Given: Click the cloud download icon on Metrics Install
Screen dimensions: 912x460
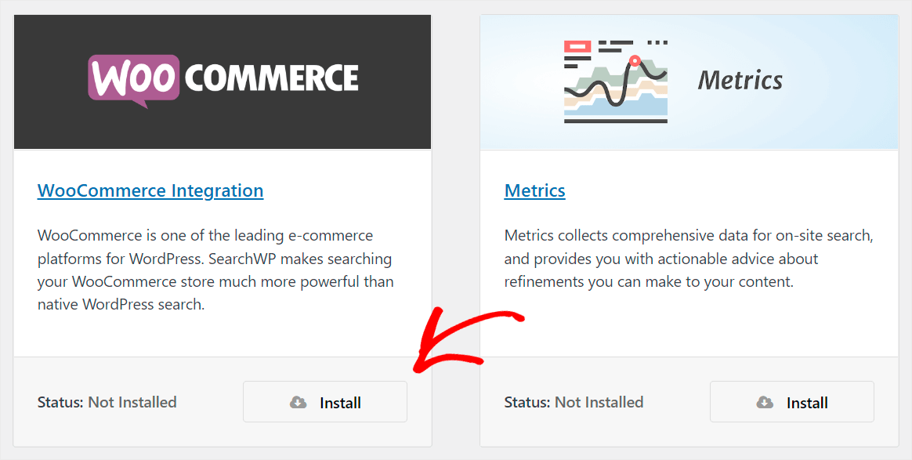Looking at the screenshot, I should [764, 402].
